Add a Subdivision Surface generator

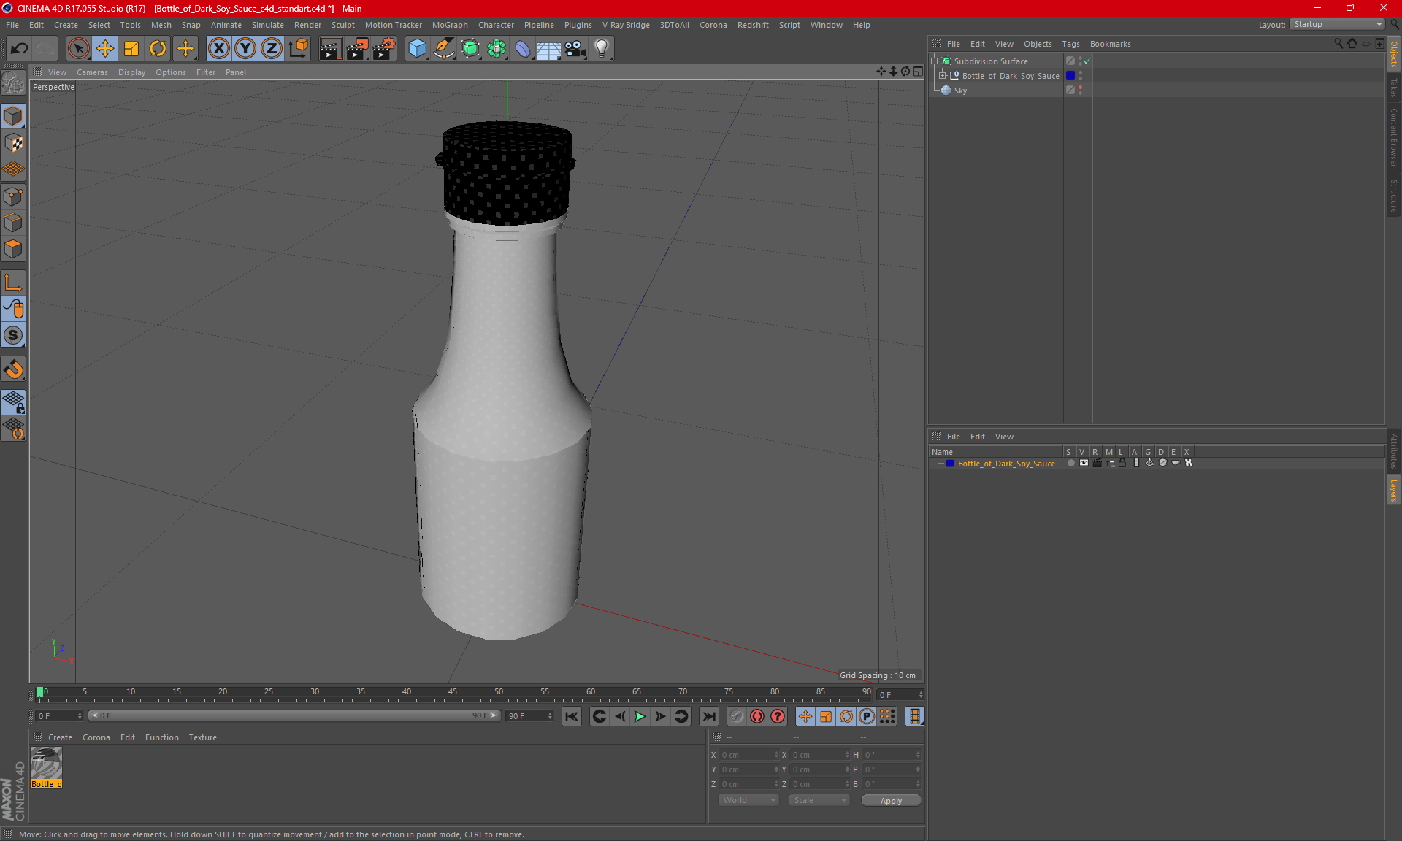(x=470, y=48)
